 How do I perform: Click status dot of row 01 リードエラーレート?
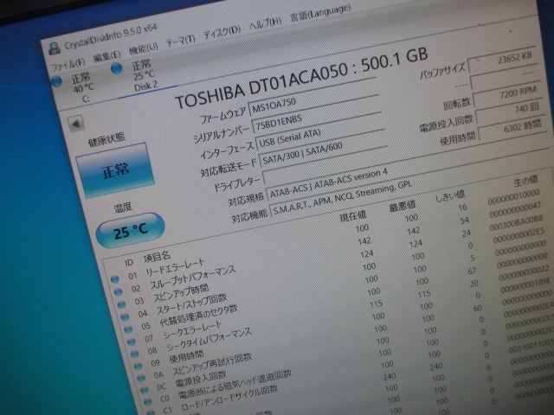click(x=115, y=280)
